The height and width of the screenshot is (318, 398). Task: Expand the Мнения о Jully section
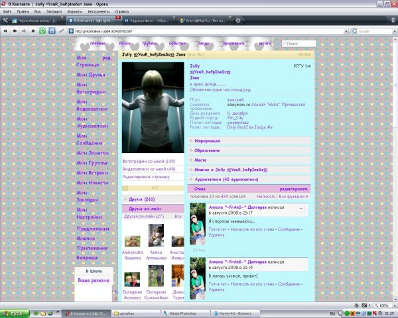[x=249, y=170]
